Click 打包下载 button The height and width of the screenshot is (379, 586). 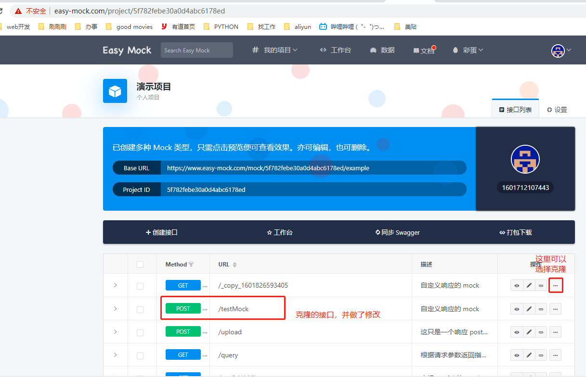click(516, 232)
